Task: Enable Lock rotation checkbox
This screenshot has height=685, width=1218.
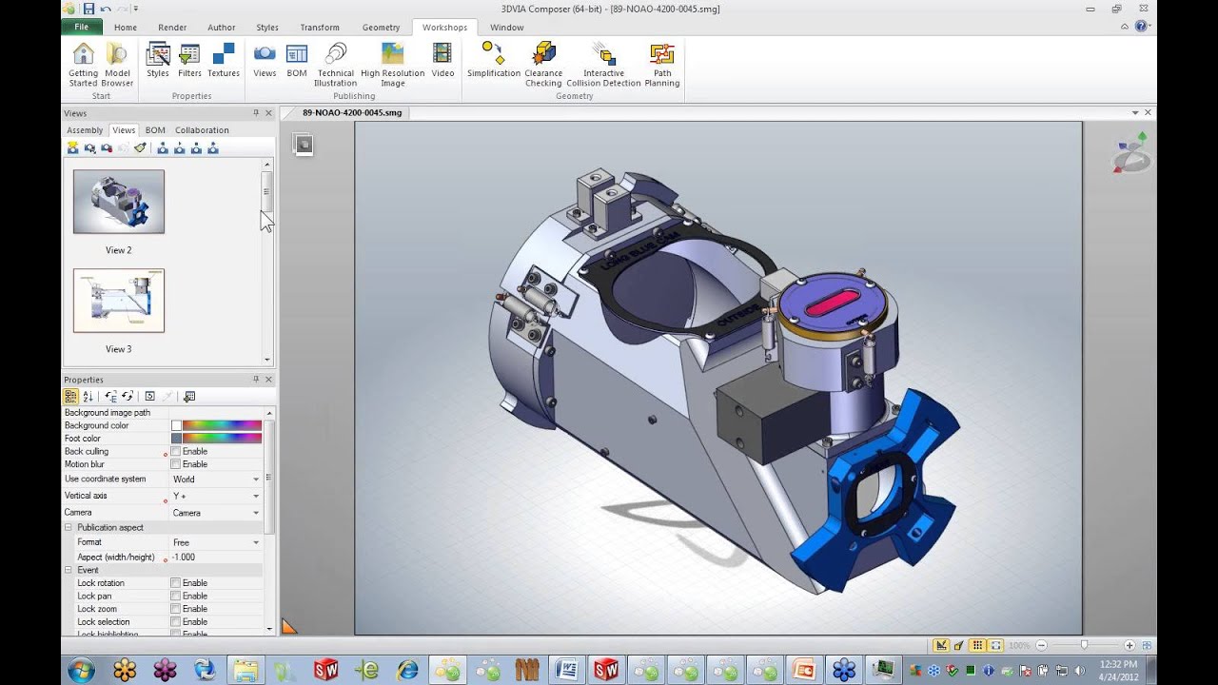Action: 176,583
